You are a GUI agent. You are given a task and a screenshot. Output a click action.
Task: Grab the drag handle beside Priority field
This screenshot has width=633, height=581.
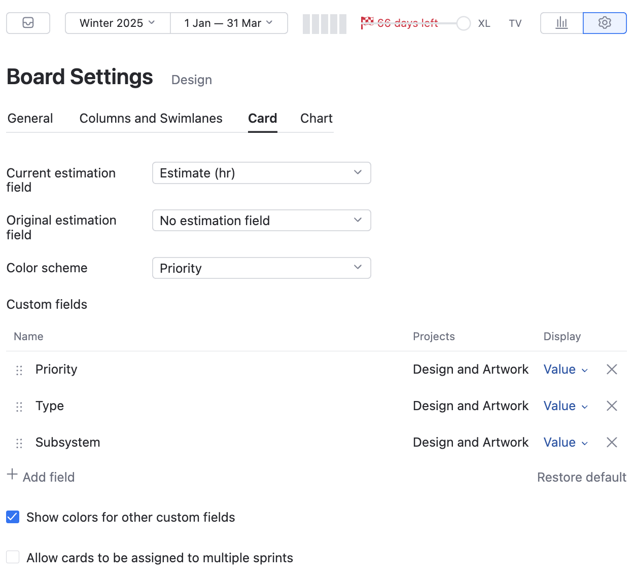(x=19, y=370)
